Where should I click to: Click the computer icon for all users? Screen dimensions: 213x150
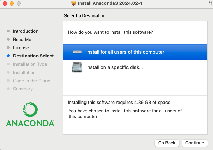pos(77,52)
